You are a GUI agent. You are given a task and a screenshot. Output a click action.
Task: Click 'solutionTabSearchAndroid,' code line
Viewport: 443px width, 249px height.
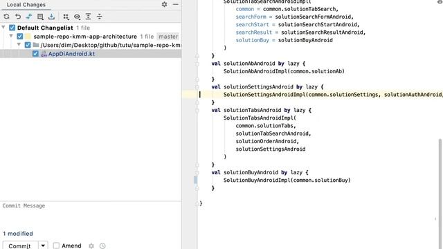273,133
